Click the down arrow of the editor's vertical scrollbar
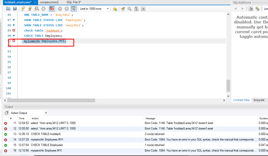The height and width of the screenshot is (156, 268). pyautogui.click(x=228, y=96)
